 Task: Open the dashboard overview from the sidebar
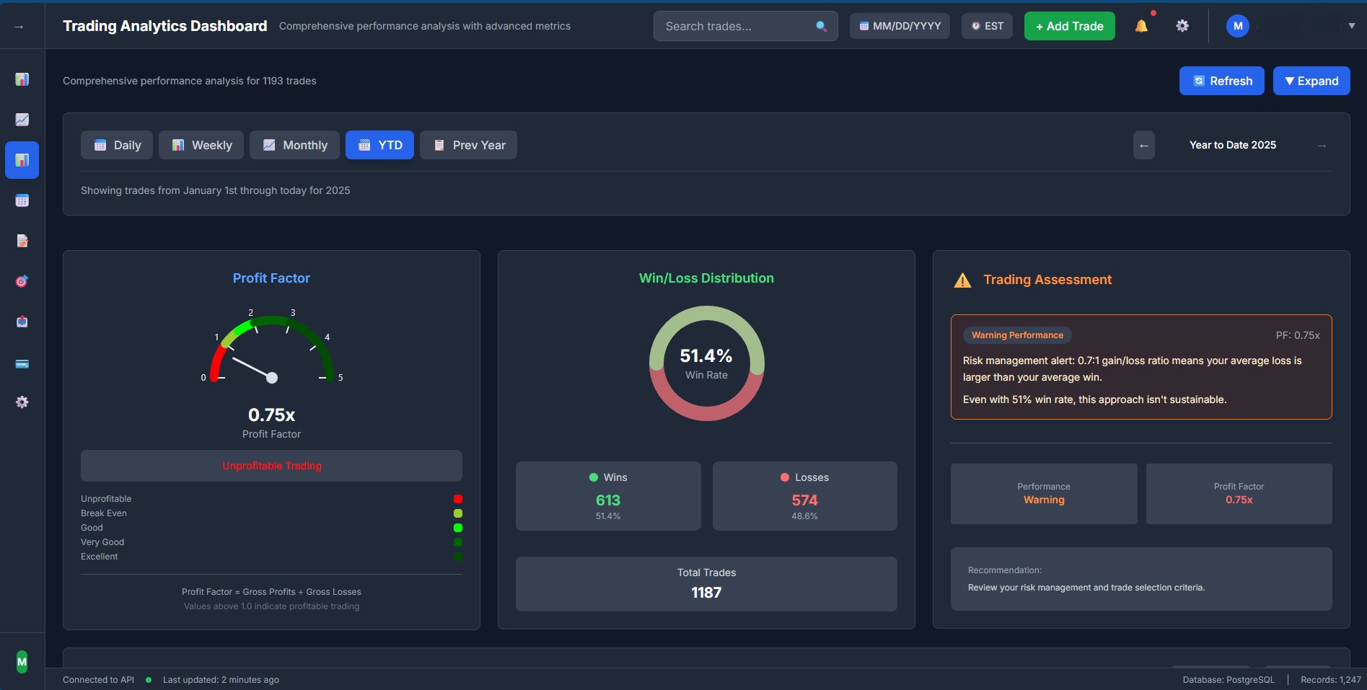pyautogui.click(x=22, y=79)
